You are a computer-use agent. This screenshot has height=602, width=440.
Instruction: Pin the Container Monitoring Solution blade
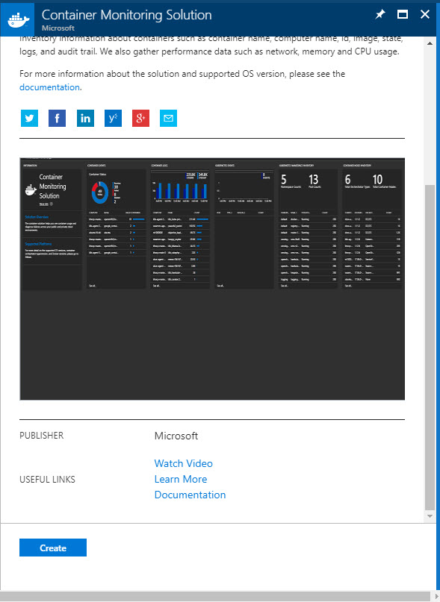click(x=380, y=15)
